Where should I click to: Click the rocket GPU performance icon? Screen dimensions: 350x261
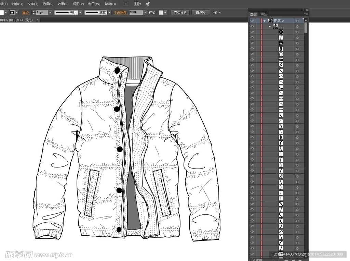click(148, 4)
